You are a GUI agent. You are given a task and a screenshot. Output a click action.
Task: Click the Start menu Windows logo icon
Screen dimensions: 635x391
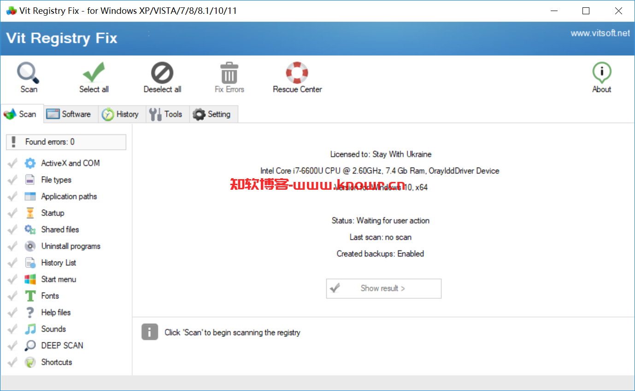pyautogui.click(x=30, y=279)
